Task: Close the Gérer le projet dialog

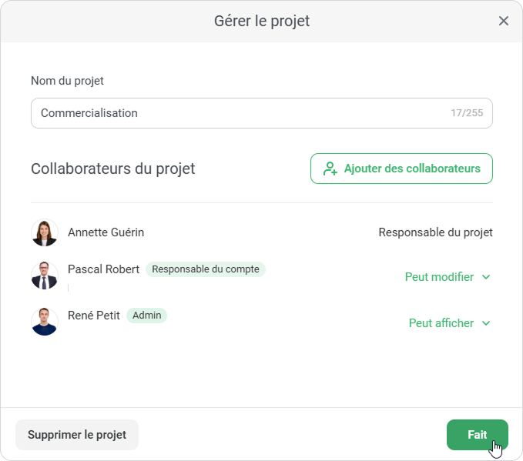Action: click(504, 21)
